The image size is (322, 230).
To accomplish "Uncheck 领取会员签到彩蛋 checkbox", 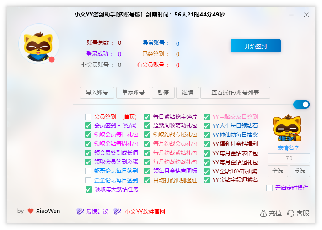I will [x=88, y=162].
